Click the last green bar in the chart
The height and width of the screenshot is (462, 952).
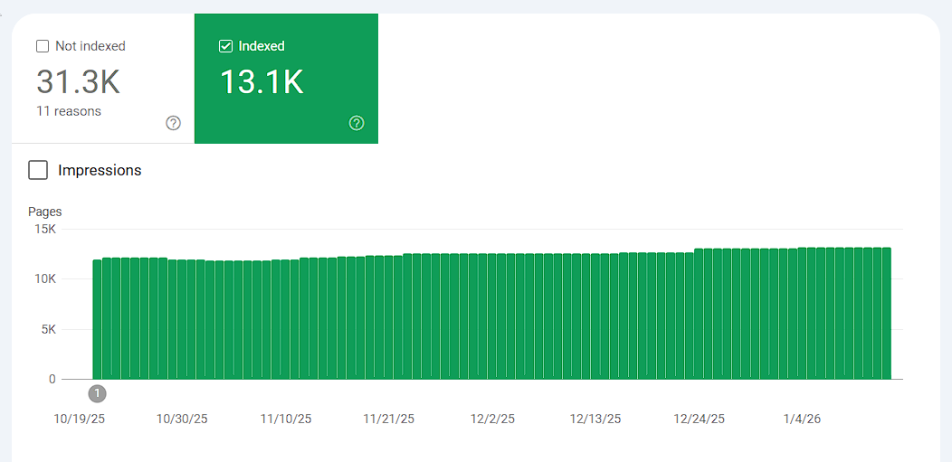886,313
